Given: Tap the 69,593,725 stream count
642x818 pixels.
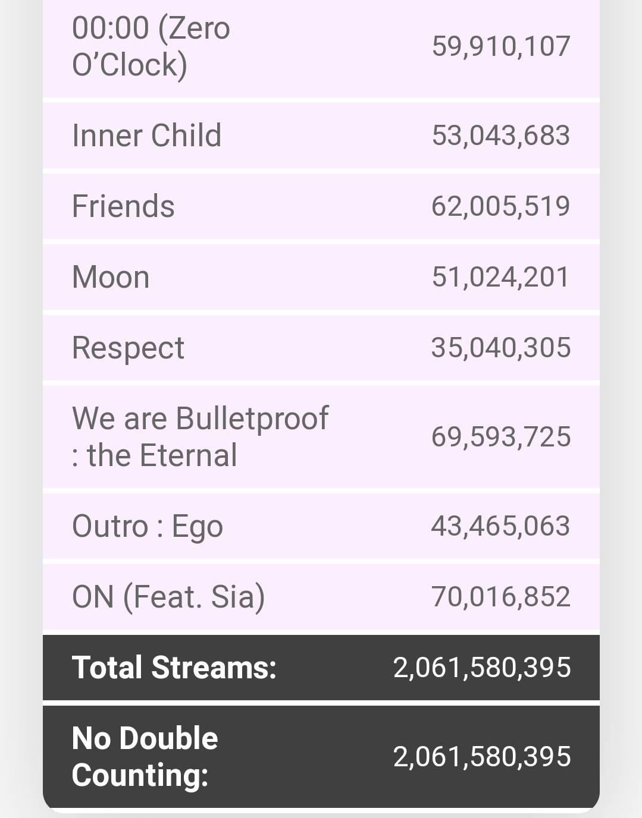Looking at the screenshot, I should (501, 437).
